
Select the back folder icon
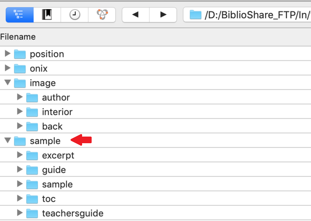(x=32, y=126)
